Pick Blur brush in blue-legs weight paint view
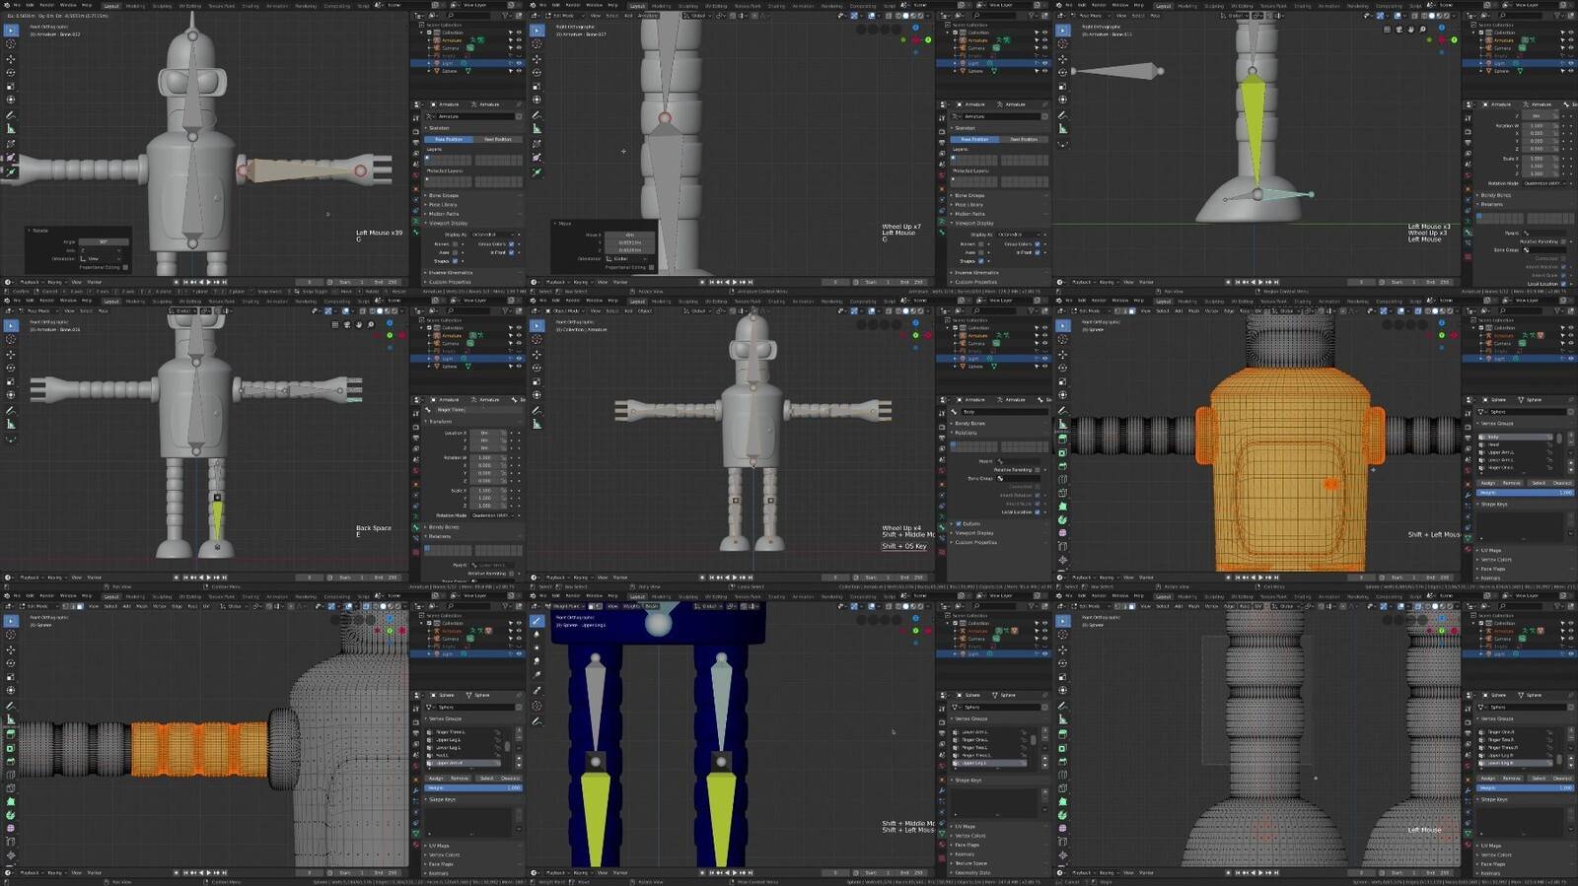 (x=537, y=635)
